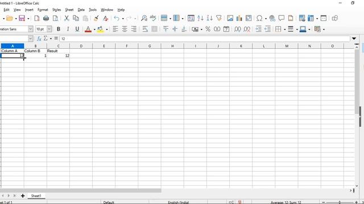364x204 pixels.
Task: Align text right
Action: tap(134, 29)
